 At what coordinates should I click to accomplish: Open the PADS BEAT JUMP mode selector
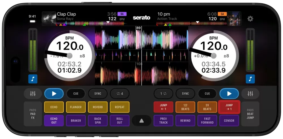[250, 114]
